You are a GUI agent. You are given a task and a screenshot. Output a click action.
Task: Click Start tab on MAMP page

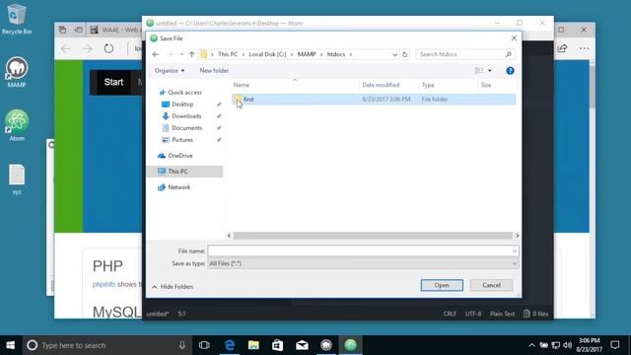pyautogui.click(x=113, y=82)
